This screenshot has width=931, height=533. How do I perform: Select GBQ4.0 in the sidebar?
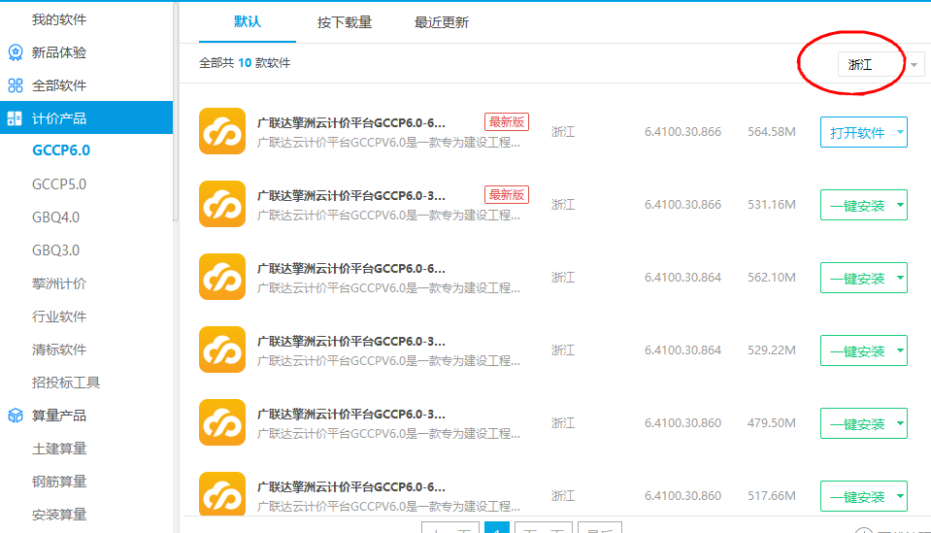[55, 217]
